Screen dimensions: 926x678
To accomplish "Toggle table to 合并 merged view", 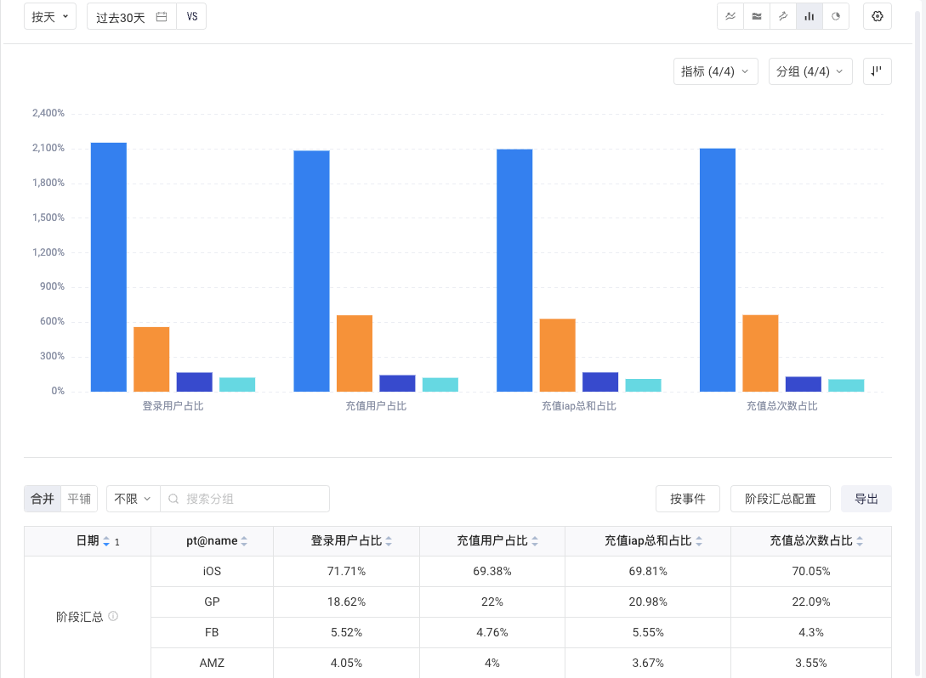I will 43,499.
